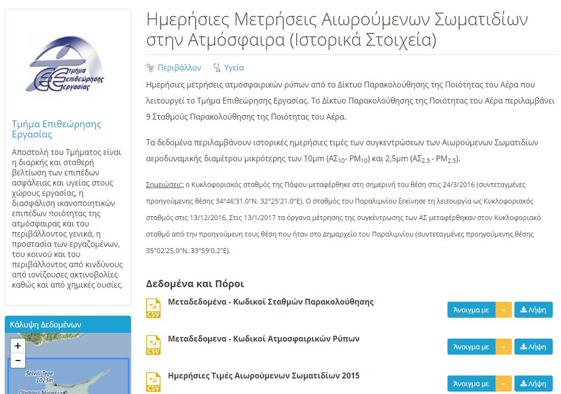Download Κωδικοί Ατμοσφαιρικών Ρύπων with Λήψη

(x=534, y=347)
